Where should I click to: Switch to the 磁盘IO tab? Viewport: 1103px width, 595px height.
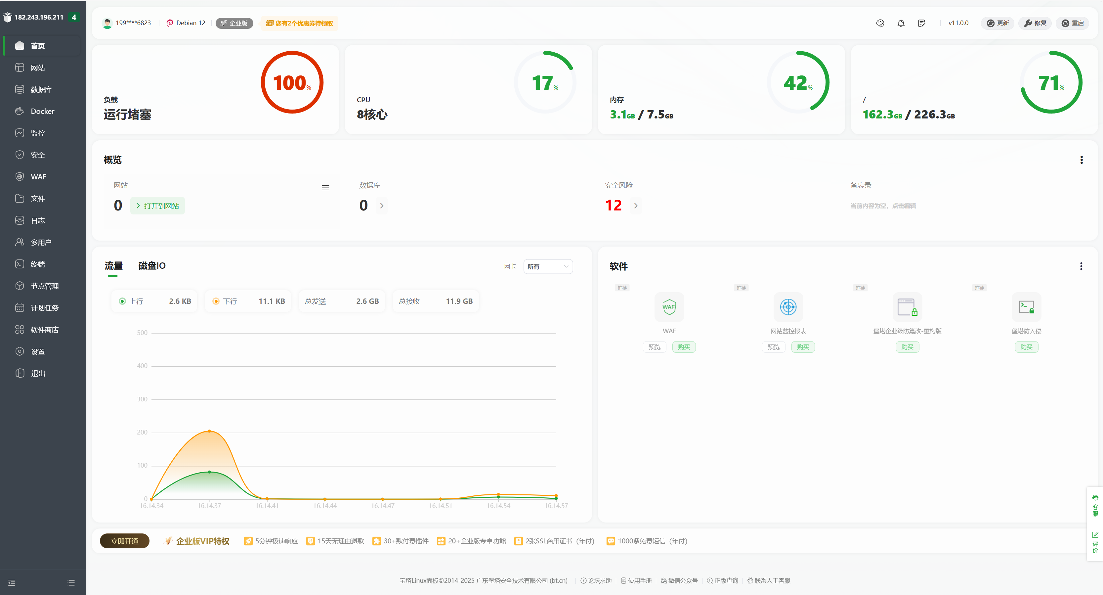click(x=151, y=266)
